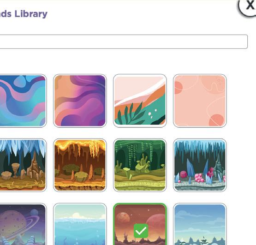Select the orange lava cave background
Screen dimensions: 256x245
[x=80, y=165]
